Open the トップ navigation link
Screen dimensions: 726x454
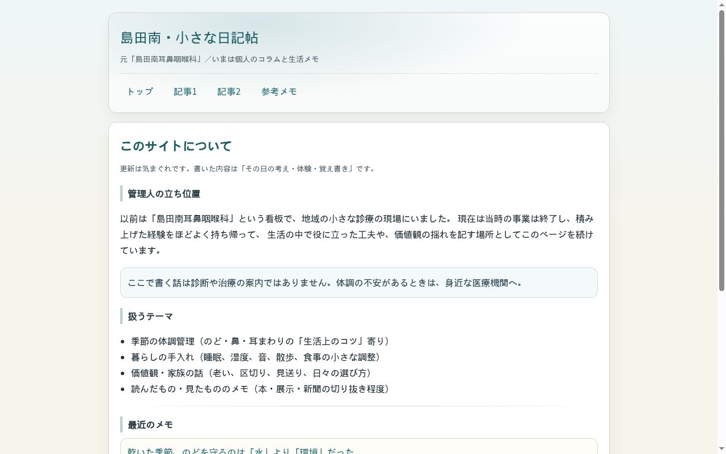click(x=140, y=91)
